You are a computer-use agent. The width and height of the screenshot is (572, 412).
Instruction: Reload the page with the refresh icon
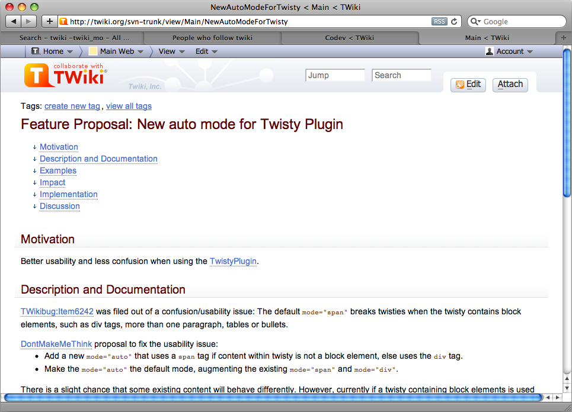pos(454,21)
